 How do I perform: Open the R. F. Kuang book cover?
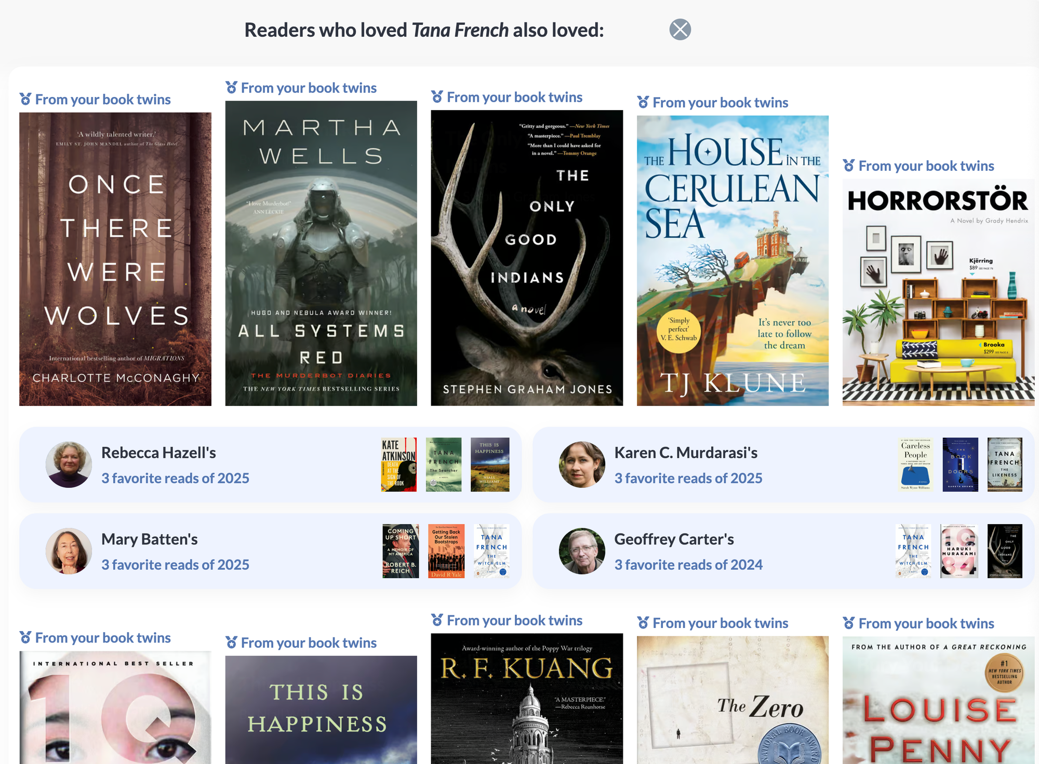click(527, 698)
